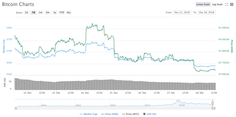The width and height of the screenshot is (236, 117).
Task: Edit the From date field
Action: pos(182,13)
